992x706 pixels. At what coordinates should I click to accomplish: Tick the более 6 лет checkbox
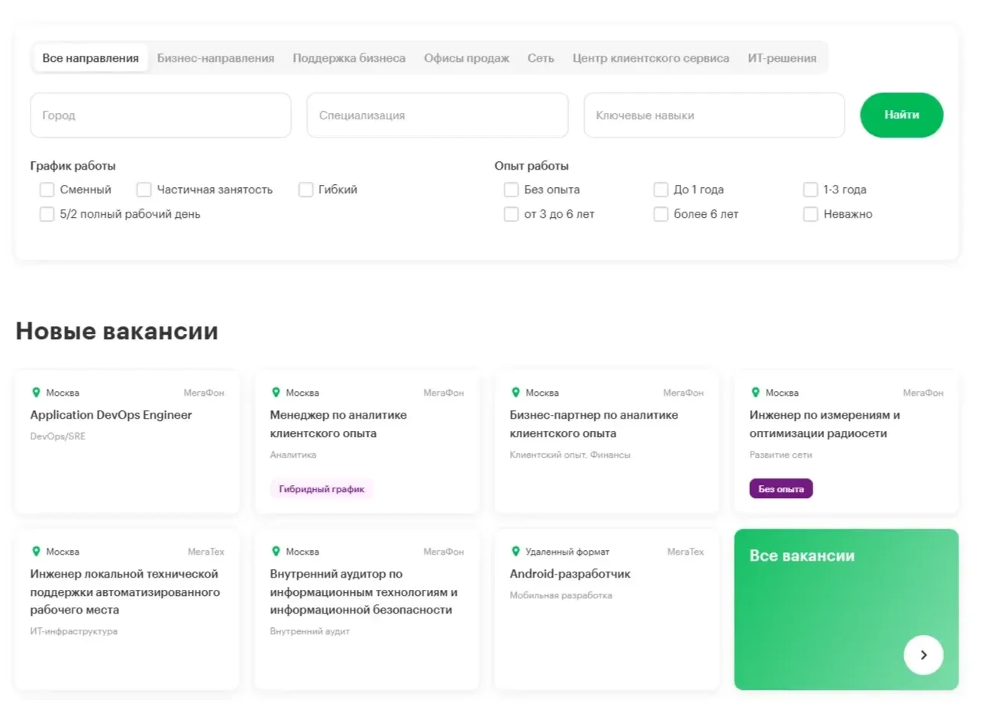click(x=661, y=214)
